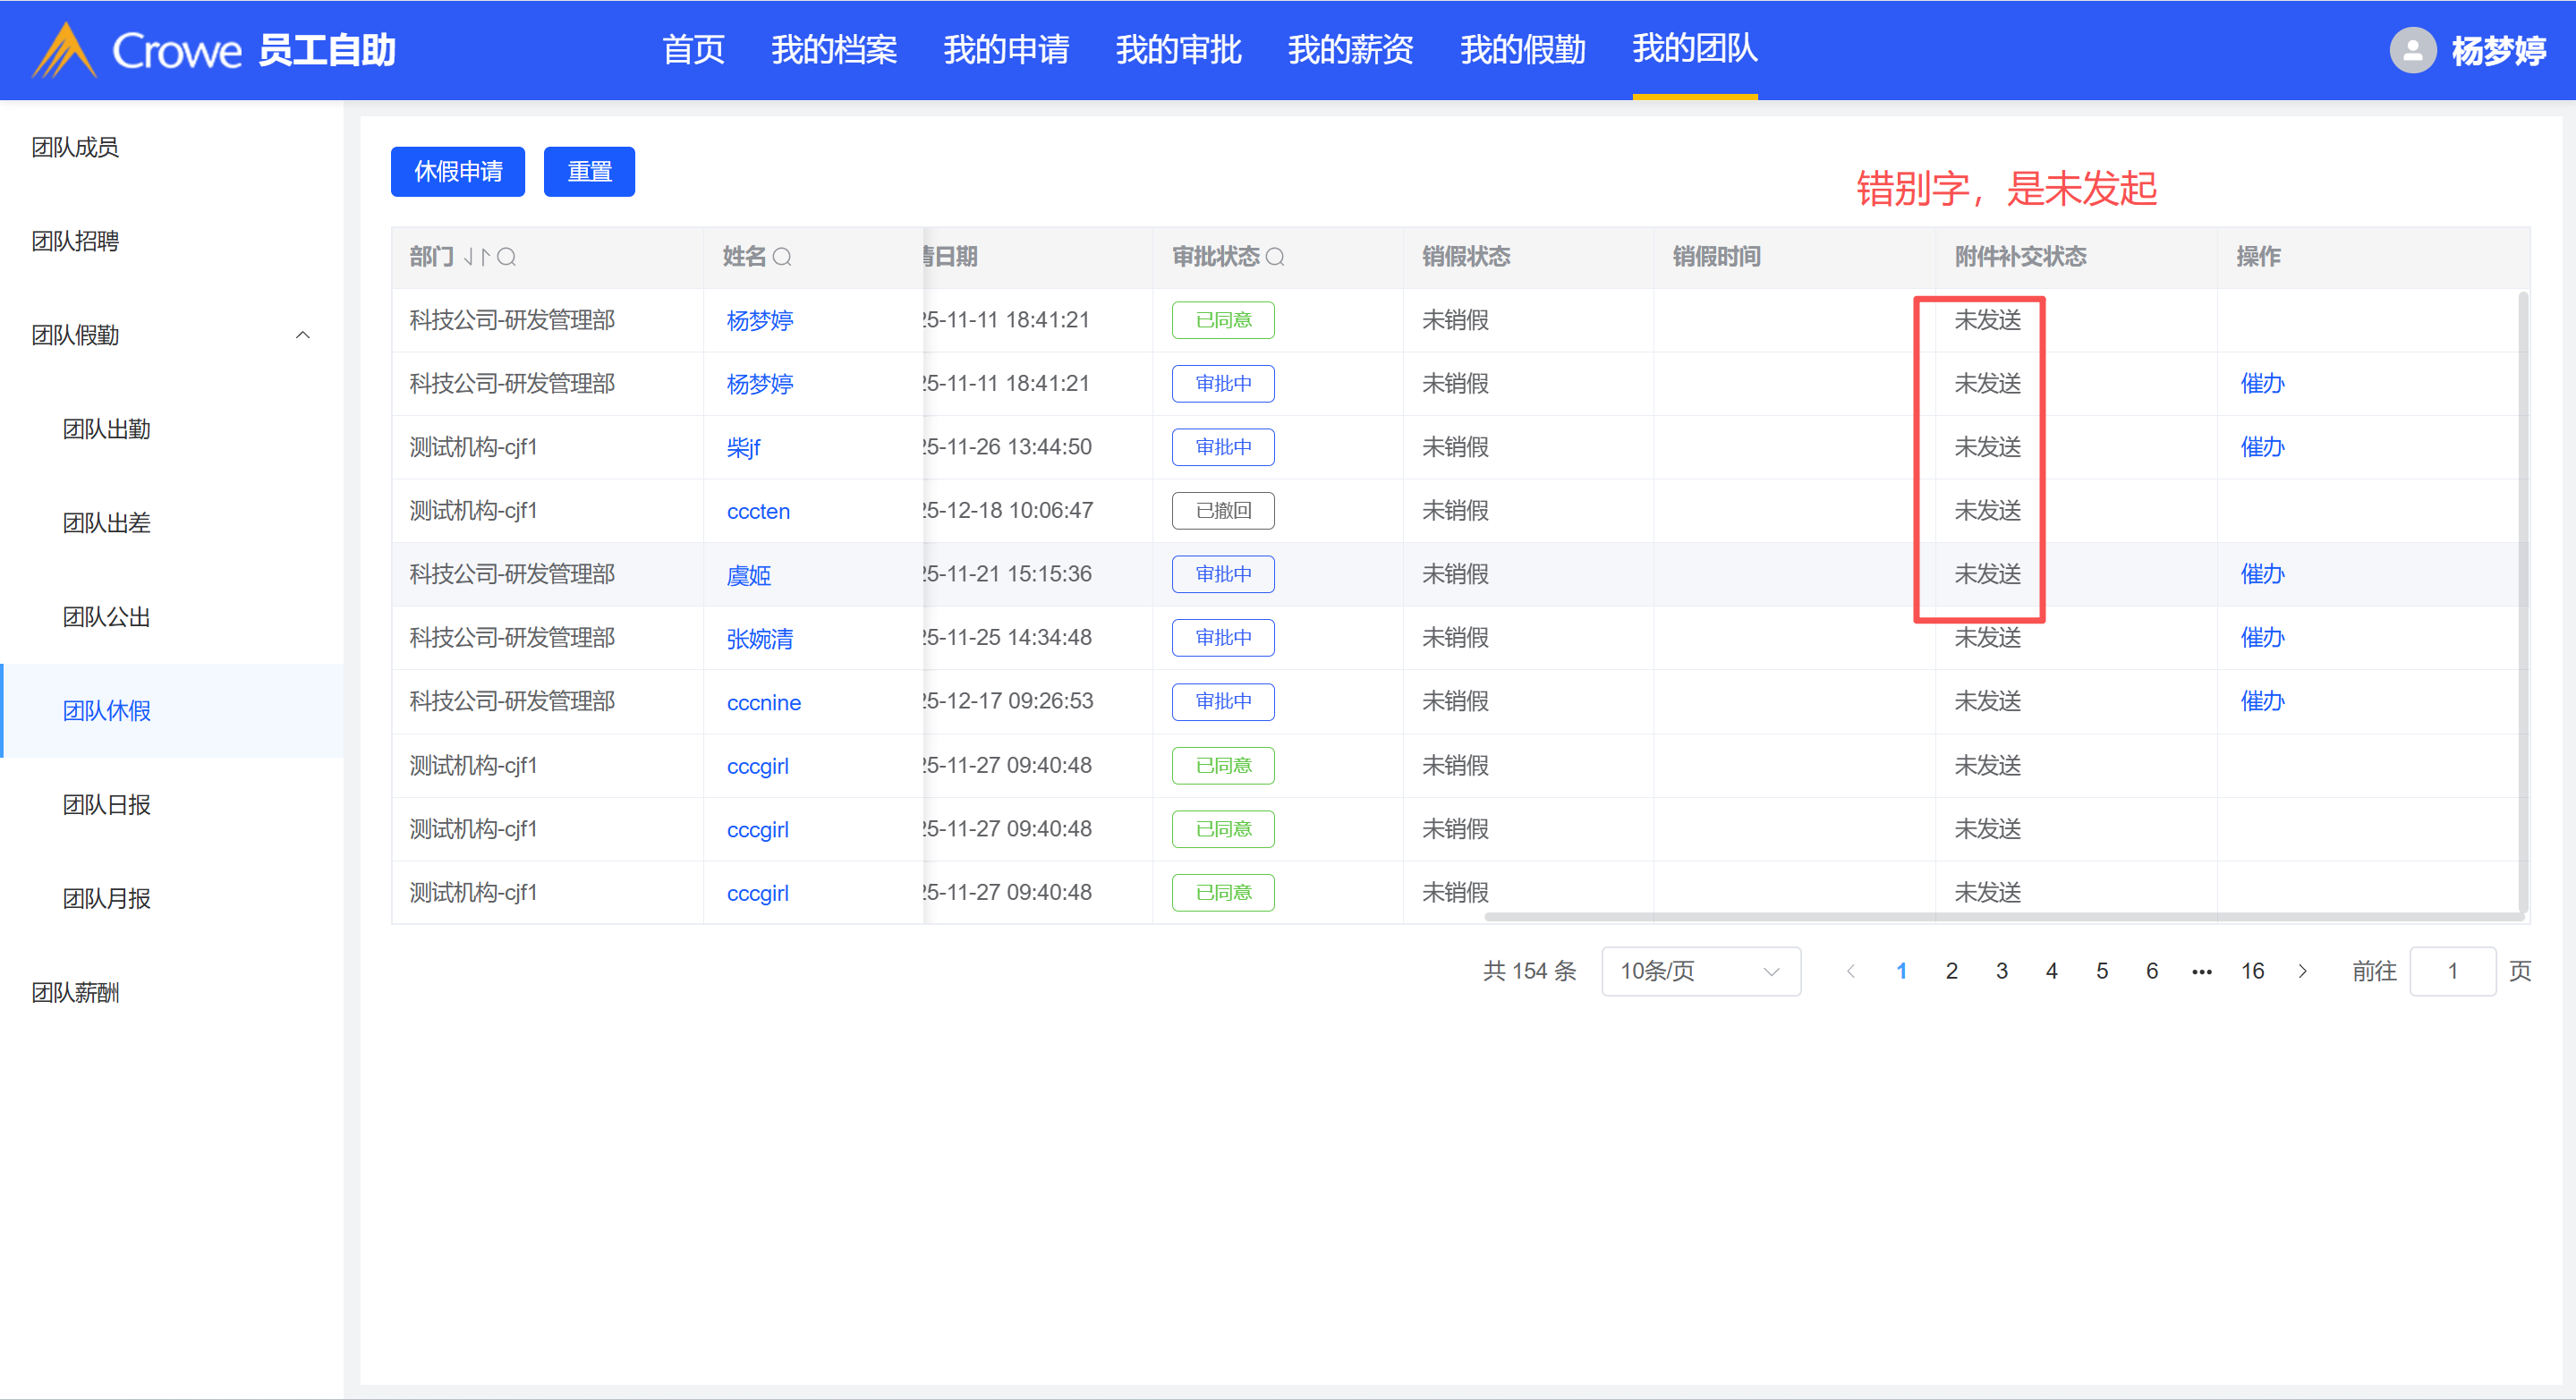Click the 重置 button
This screenshot has width=2576, height=1400.
(589, 172)
